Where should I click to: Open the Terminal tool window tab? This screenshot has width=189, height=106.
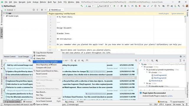[27, 102]
